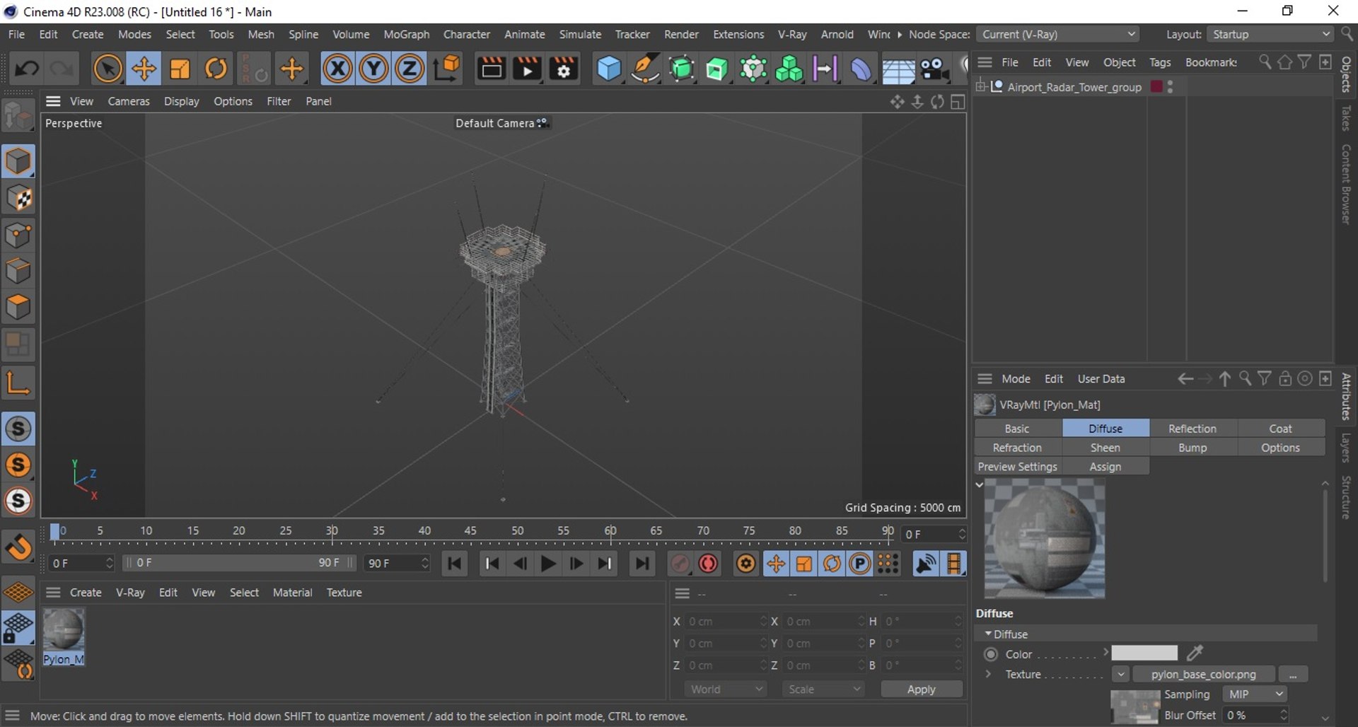Click the Play Forwards button

[x=547, y=564]
